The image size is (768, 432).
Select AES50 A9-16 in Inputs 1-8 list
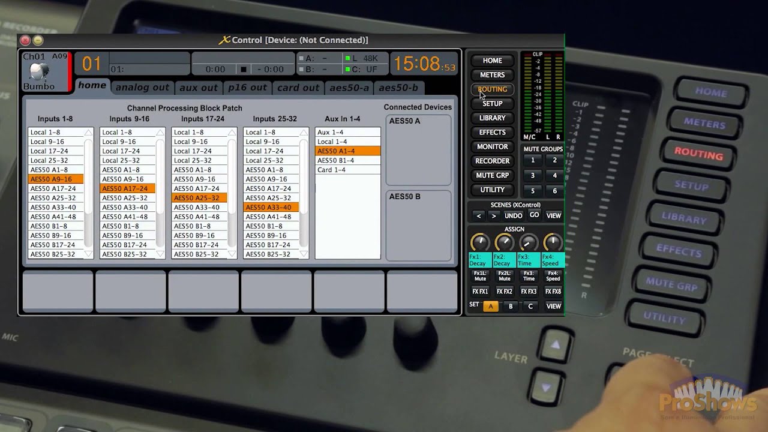(55, 179)
